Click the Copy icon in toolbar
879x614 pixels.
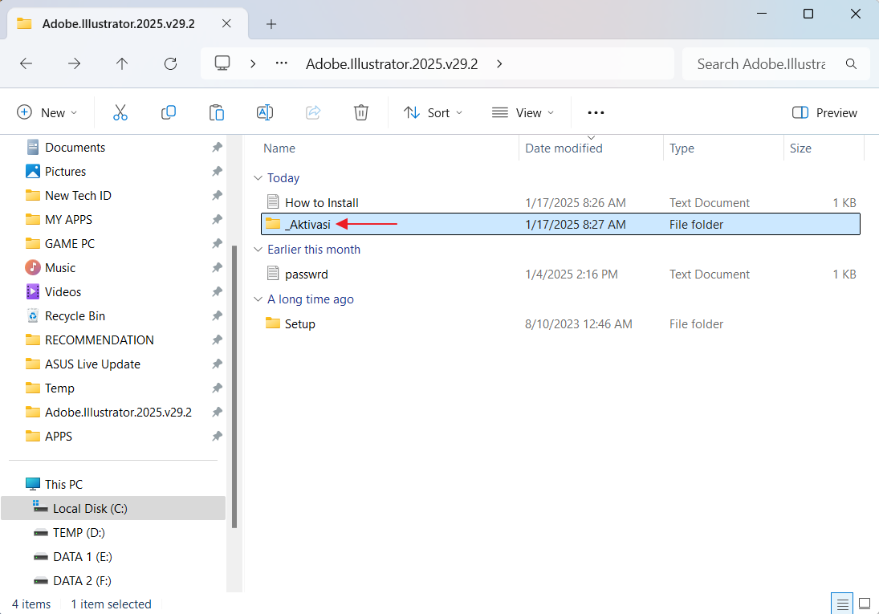click(169, 112)
